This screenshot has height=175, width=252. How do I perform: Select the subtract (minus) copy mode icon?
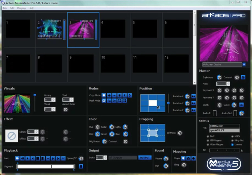(114, 96)
